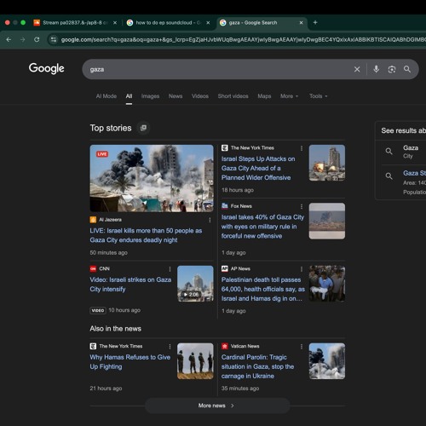Close the gaza - Google Search tab

pyautogui.click(x=302, y=23)
